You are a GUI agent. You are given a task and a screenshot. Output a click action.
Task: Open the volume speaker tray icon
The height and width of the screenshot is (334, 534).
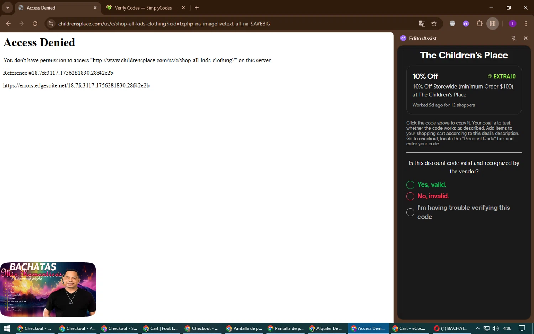coord(496,328)
